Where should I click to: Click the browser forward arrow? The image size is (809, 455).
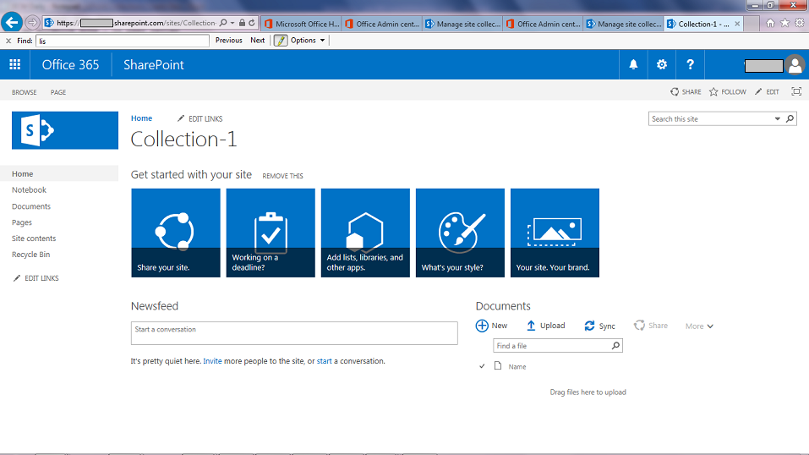pos(32,23)
